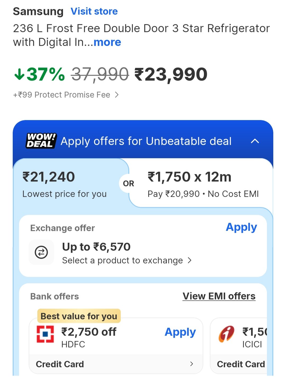Tap the WOW! Deal badge icon
The image size is (286, 377).
point(41,141)
